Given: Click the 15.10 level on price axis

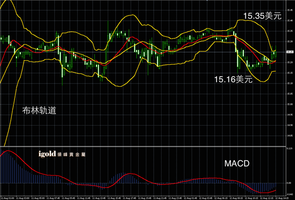Looking at the screenshot, I should 290,84.
